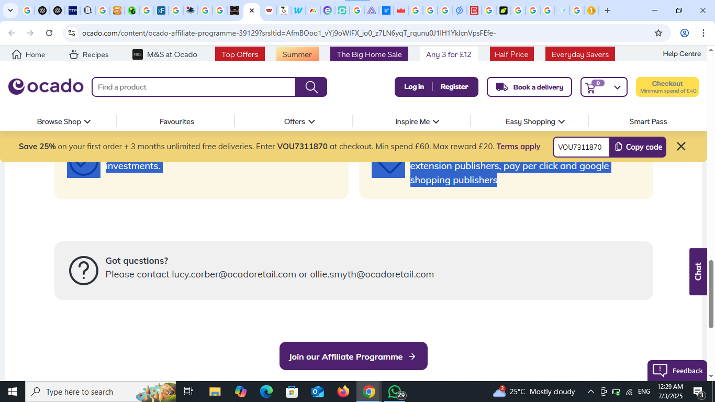Open the Windows Start menu
The image size is (715, 402).
[12, 392]
